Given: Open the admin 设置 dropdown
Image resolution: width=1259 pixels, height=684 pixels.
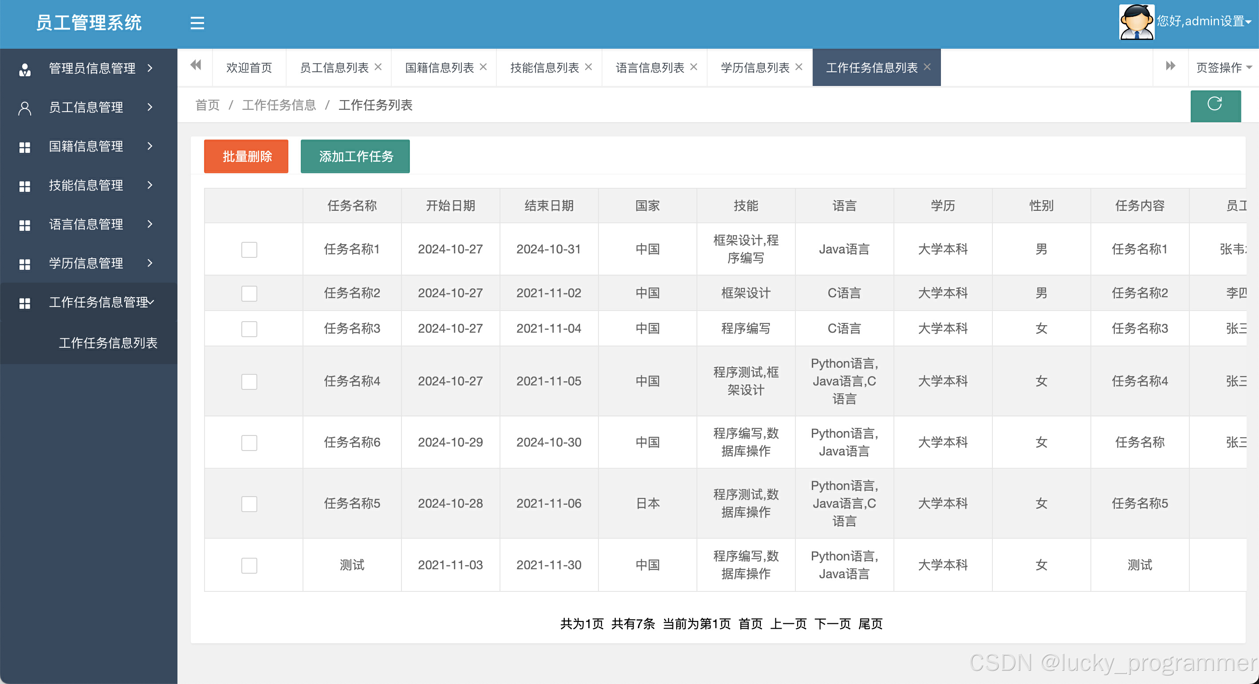Looking at the screenshot, I should [x=1204, y=21].
